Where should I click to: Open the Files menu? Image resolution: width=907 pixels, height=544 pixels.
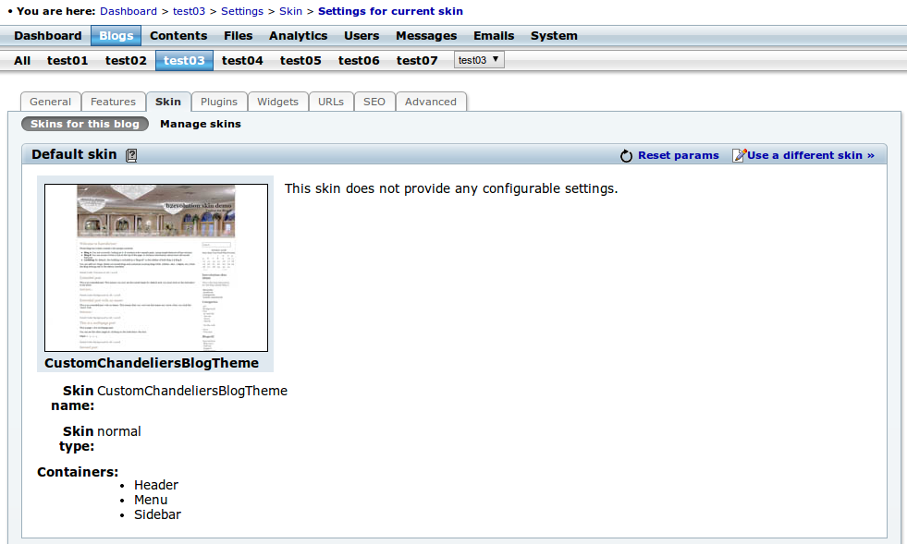(239, 36)
